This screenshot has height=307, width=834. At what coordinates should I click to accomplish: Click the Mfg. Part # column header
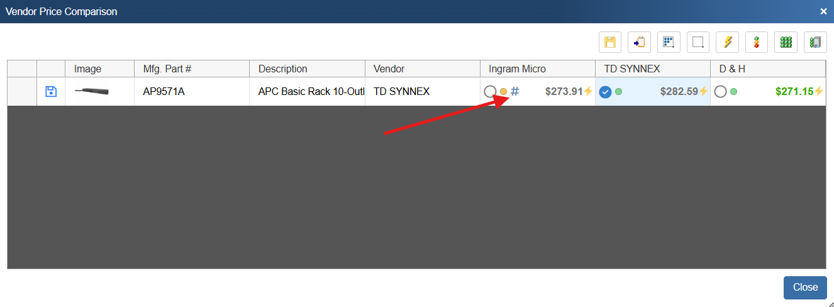(167, 69)
